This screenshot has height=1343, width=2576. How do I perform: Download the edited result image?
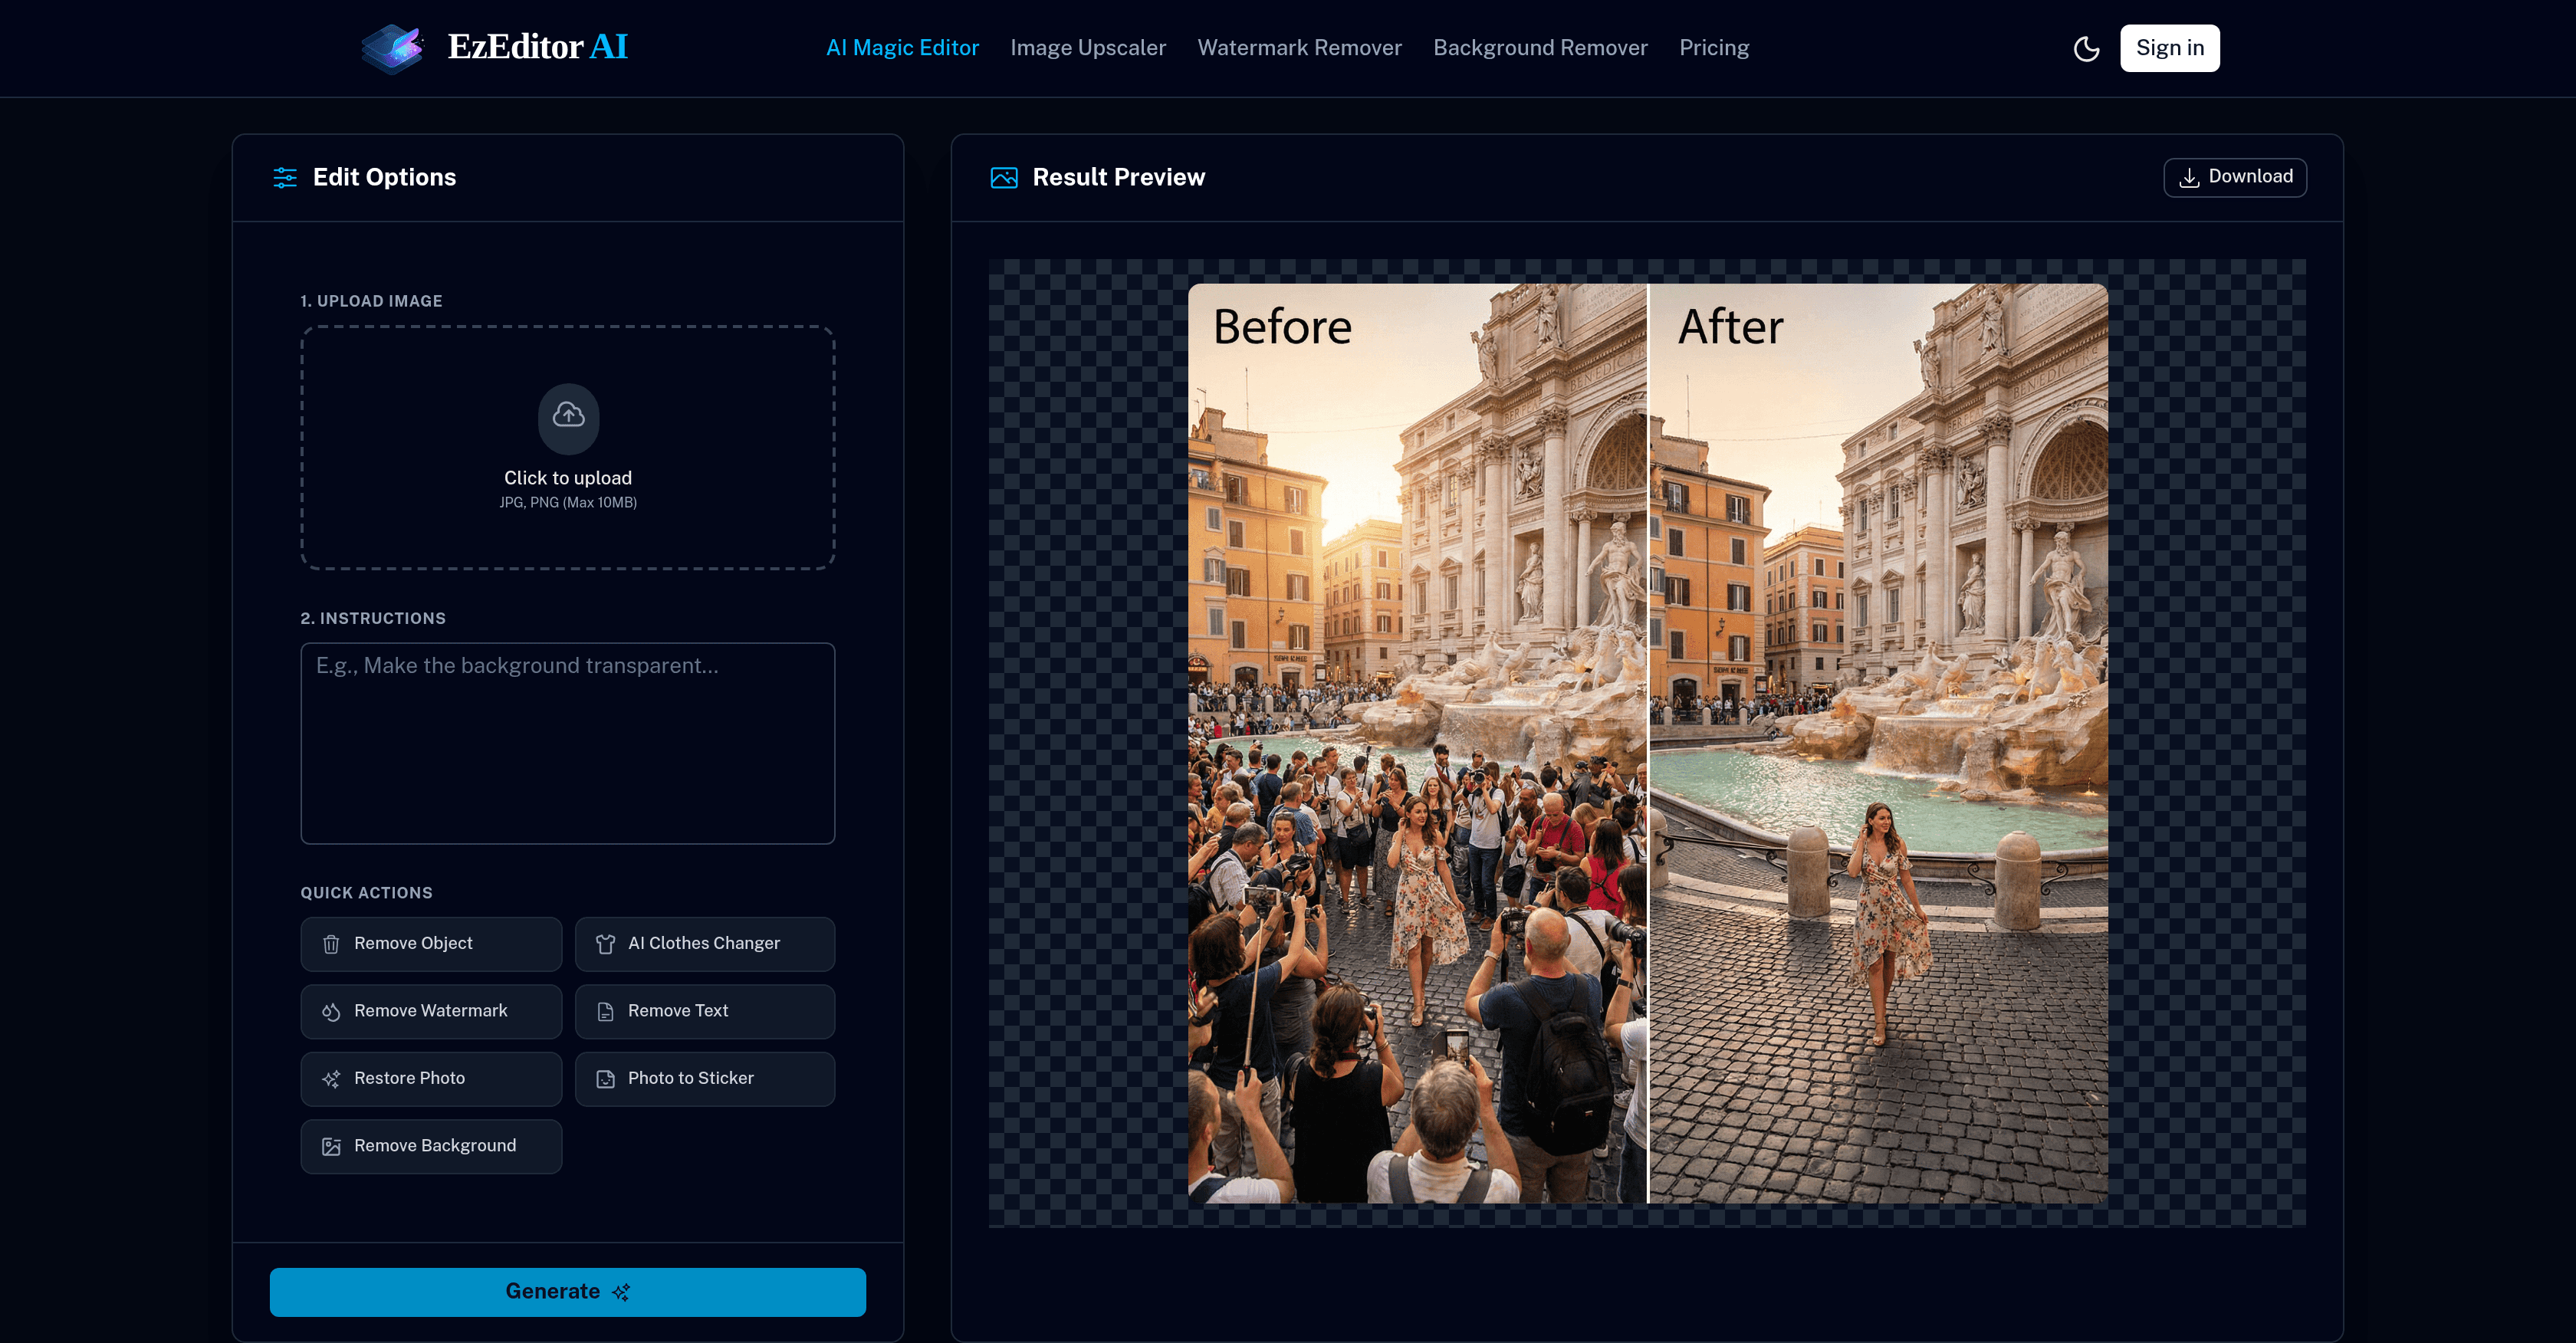click(2235, 177)
